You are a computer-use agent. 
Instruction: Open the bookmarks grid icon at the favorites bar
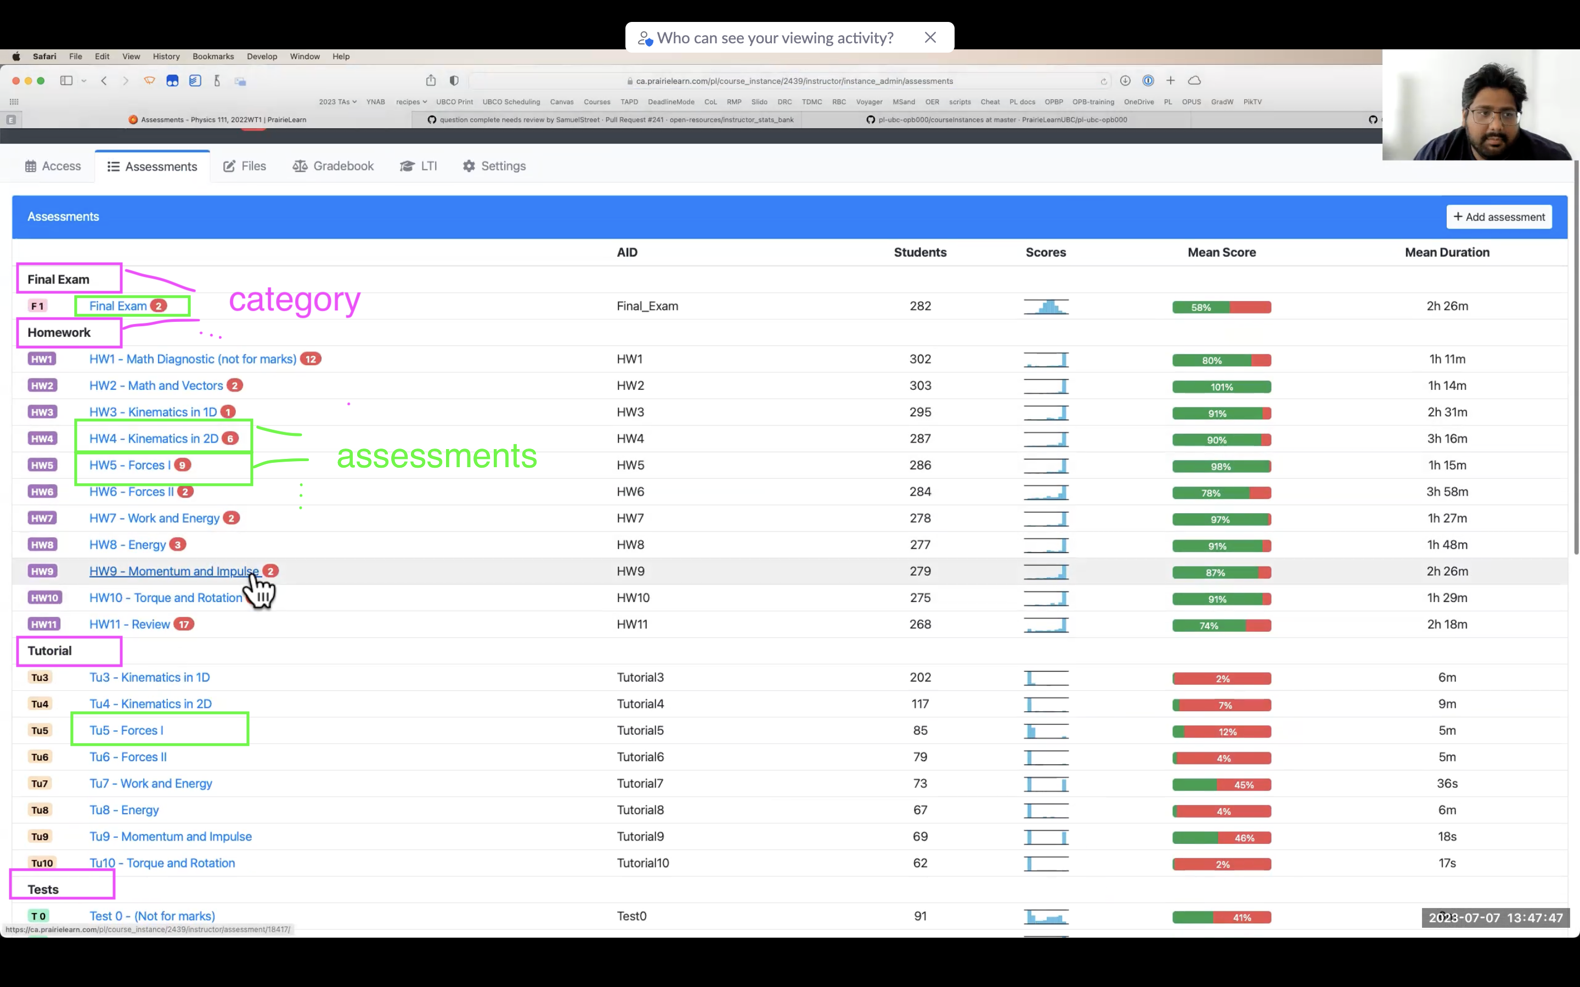pos(14,102)
